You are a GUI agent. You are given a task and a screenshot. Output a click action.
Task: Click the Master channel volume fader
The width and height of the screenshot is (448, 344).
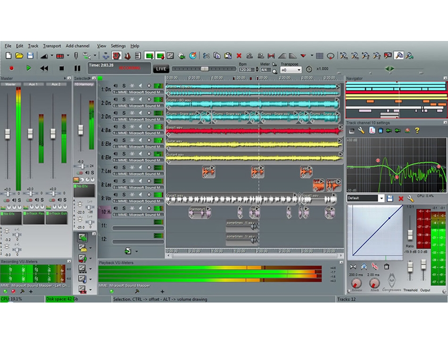pos(8,134)
